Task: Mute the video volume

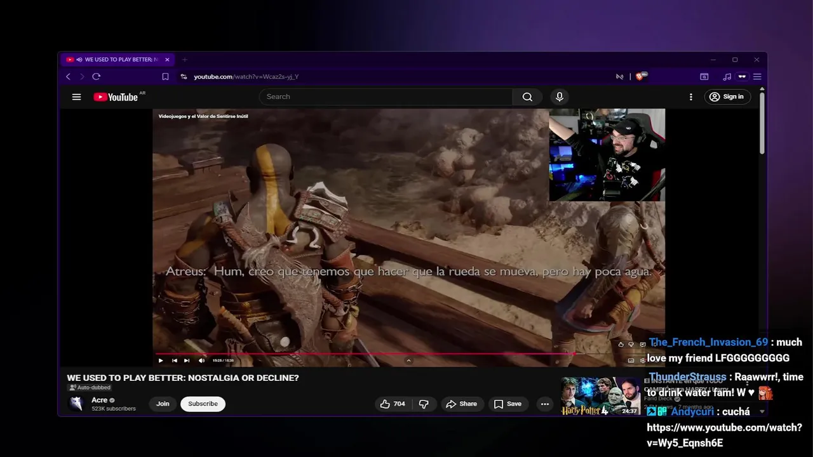Action: [202, 361]
